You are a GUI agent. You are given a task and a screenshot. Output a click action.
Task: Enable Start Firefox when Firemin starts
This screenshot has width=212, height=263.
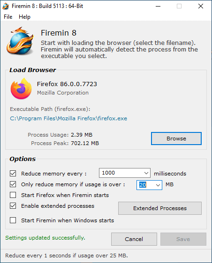coord(13,195)
